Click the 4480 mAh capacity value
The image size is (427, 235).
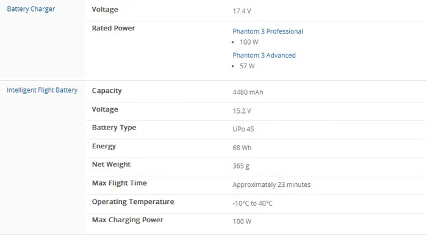click(x=248, y=92)
